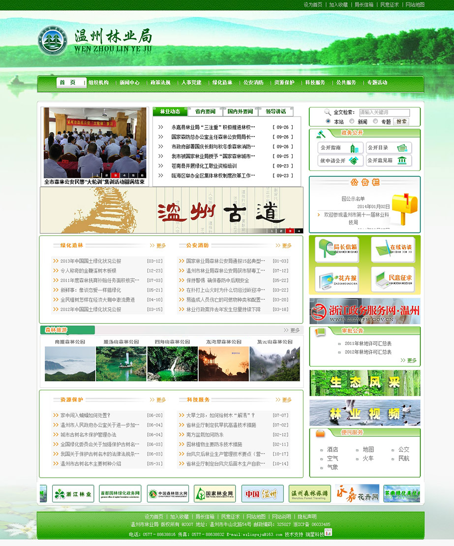Open 政策法规 in the main navigation
This screenshot has height=546, width=454.
(x=161, y=83)
